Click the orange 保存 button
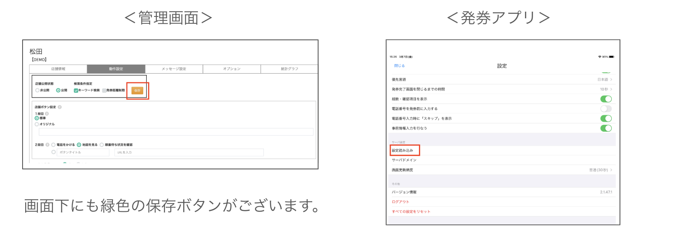 pos(137,91)
